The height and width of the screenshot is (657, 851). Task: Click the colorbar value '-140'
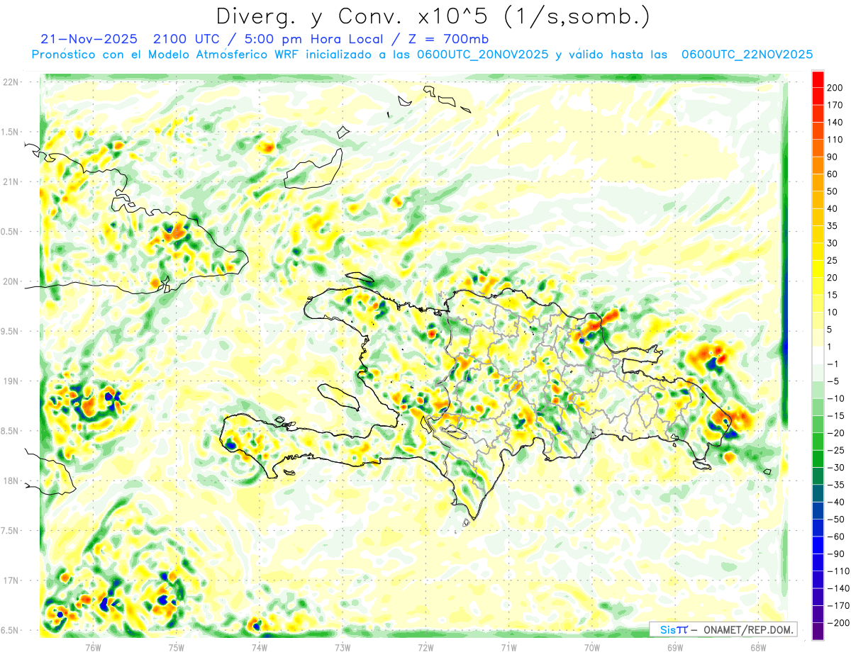[837, 588]
